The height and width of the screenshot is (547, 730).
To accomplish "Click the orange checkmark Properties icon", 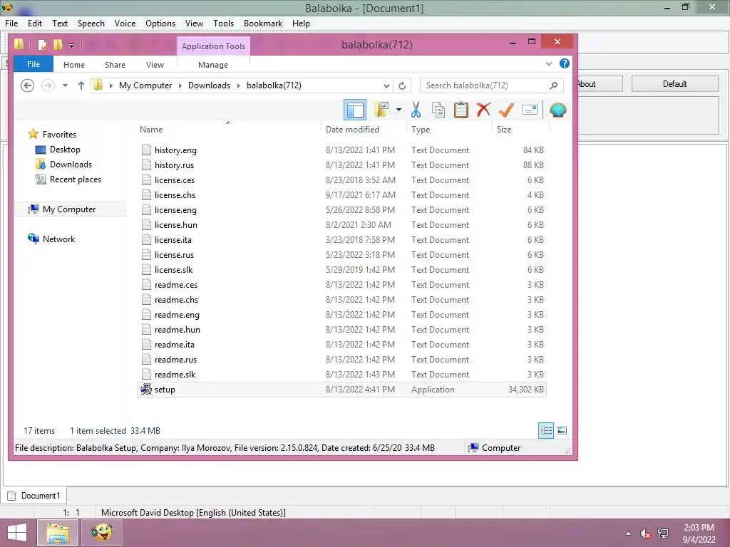I will (506, 110).
